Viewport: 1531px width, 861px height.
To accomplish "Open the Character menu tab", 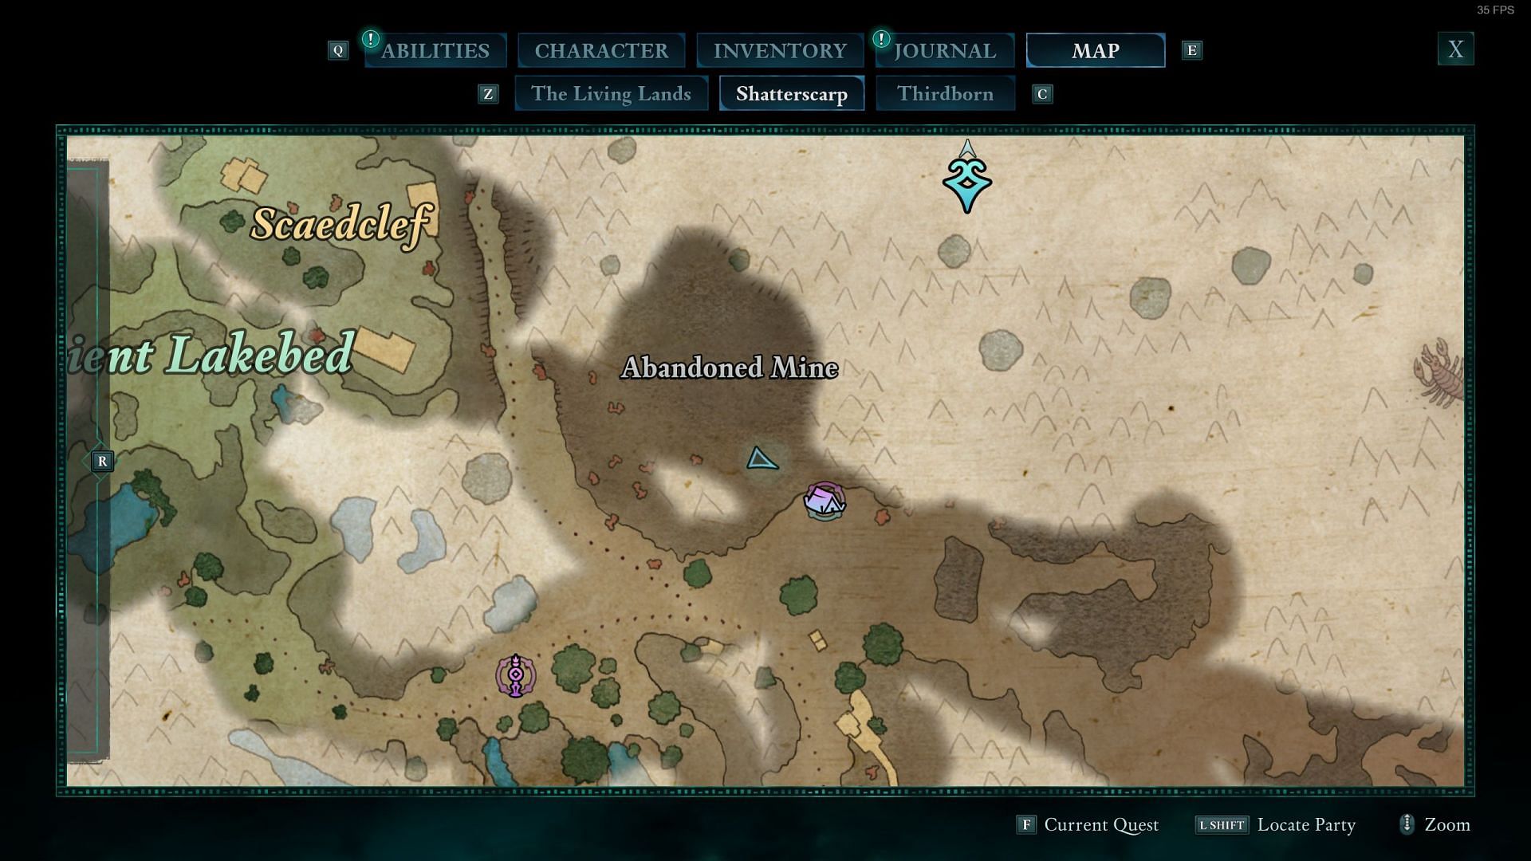I will [x=601, y=49].
